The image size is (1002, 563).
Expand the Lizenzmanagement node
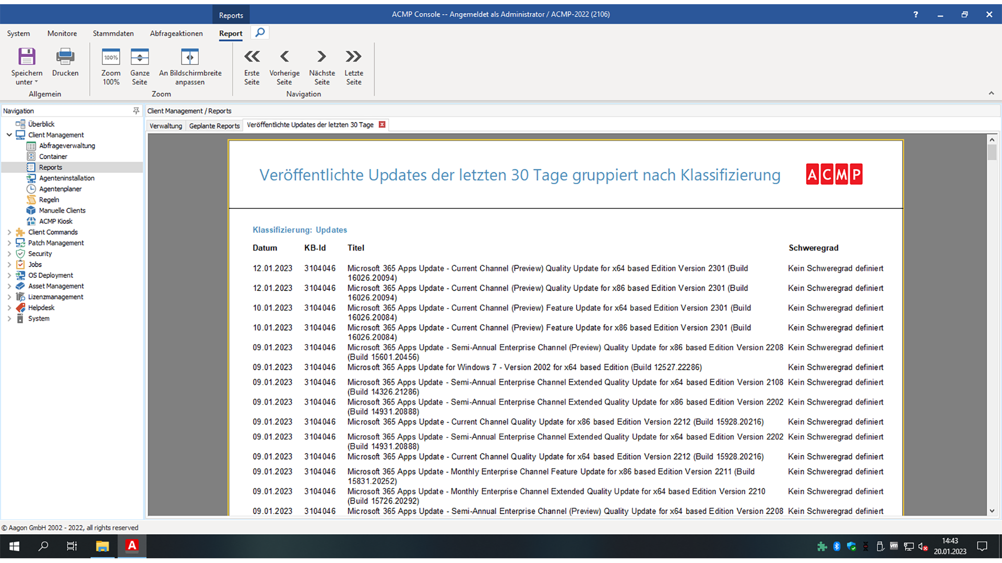(9, 297)
